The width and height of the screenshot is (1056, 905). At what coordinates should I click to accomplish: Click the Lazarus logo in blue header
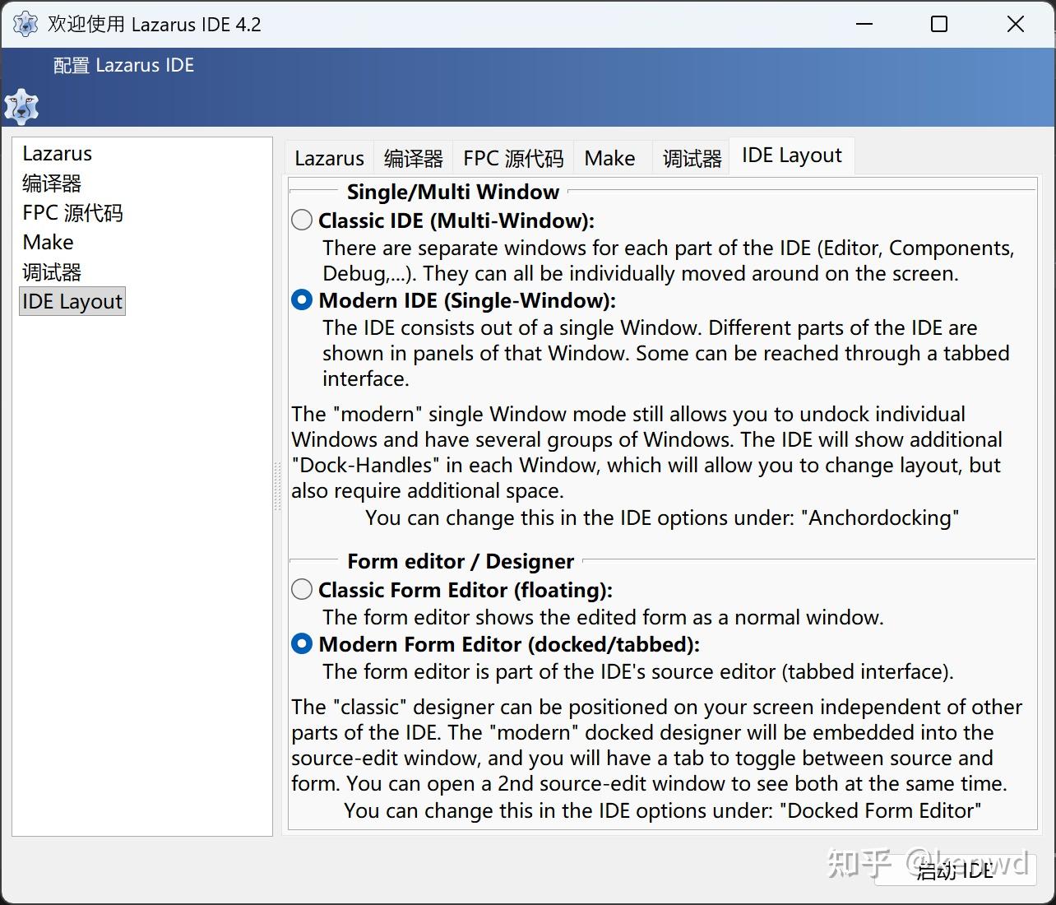point(21,107)
